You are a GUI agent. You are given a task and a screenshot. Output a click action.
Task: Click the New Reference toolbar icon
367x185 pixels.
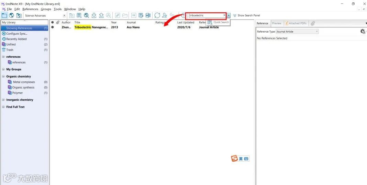click(x=79, y=15)
